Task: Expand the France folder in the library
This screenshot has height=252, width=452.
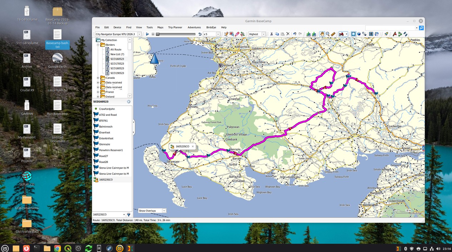Action: click(98, 92)
